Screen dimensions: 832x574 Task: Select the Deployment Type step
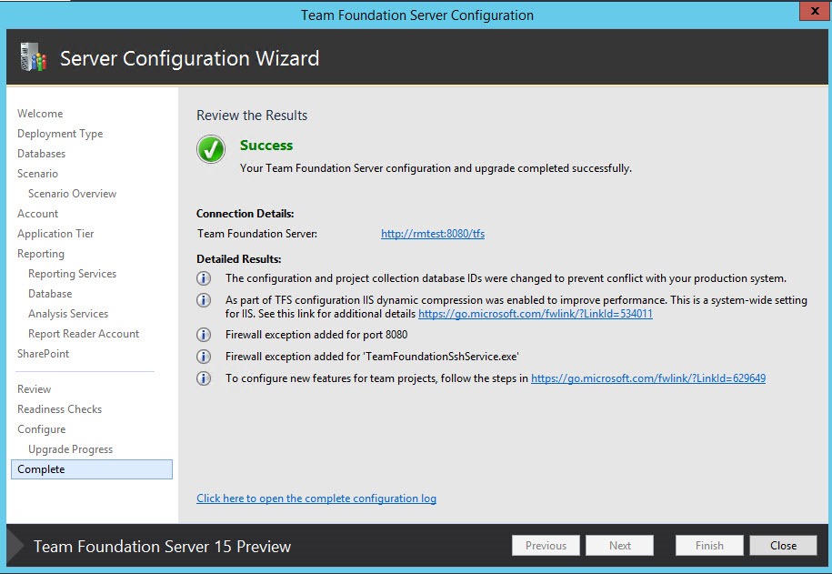[x=60, y=134]
